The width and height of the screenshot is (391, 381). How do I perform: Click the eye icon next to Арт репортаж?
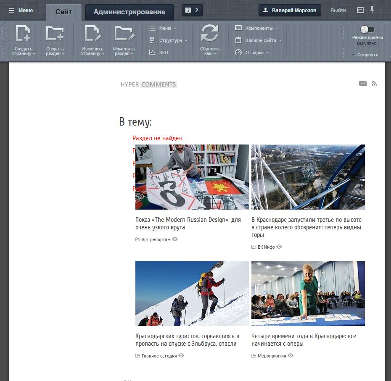pyautogui.click(x=175, y=239)
